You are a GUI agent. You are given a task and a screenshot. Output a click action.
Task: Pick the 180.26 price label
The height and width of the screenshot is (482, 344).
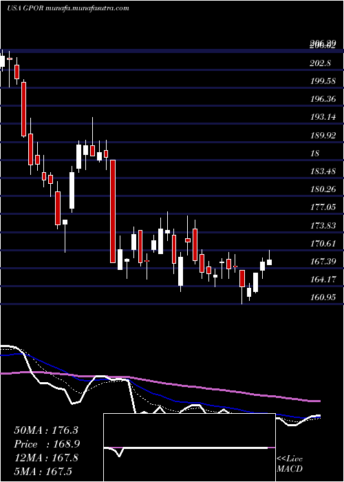322,189
